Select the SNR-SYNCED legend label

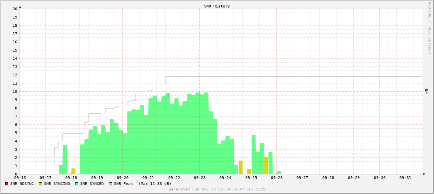coord(92,184)
